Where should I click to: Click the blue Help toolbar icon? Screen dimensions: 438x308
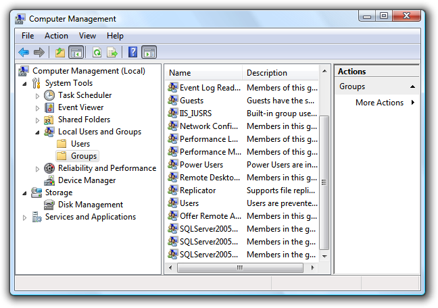coord(132,52)
